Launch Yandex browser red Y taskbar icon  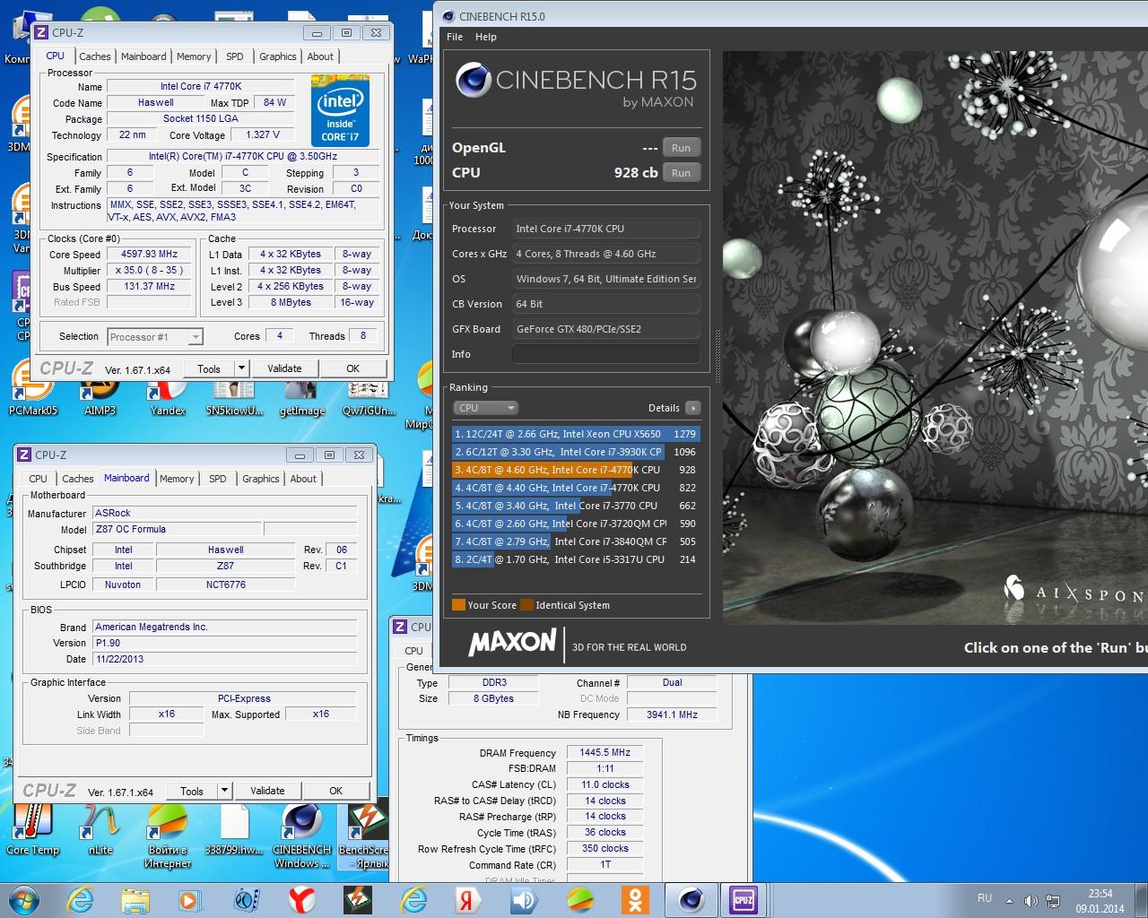pos(301,899)
